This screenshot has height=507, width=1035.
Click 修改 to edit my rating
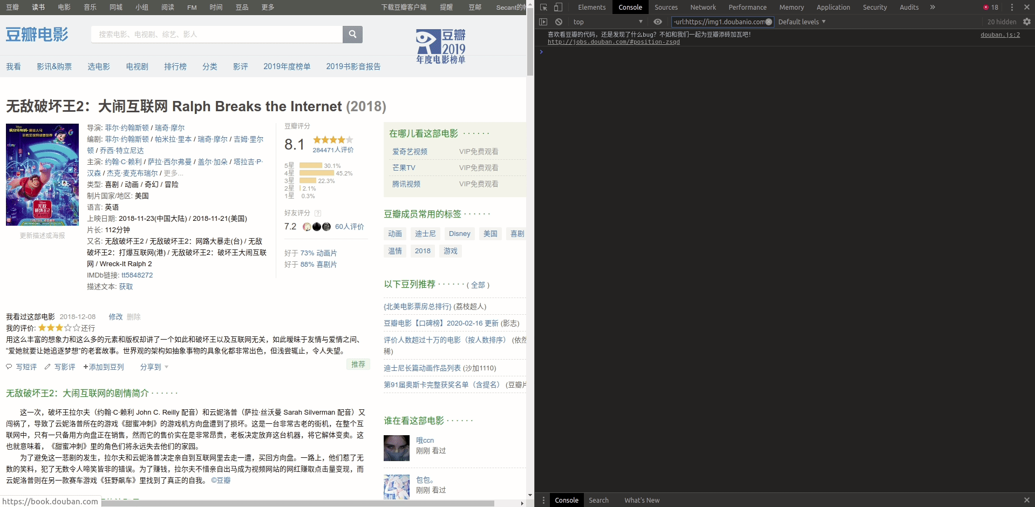[115, 316]
